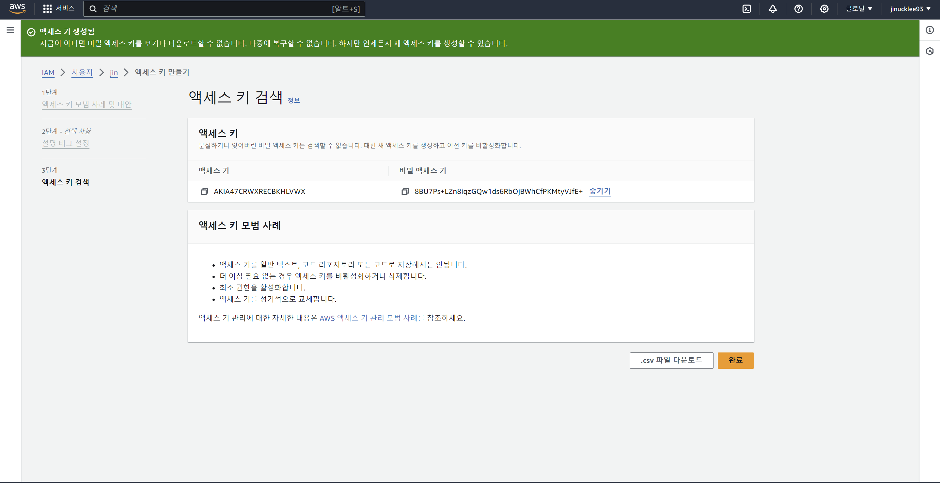940x483 pixels.
Task: Open the notifications bell icon
Action: 773,9
